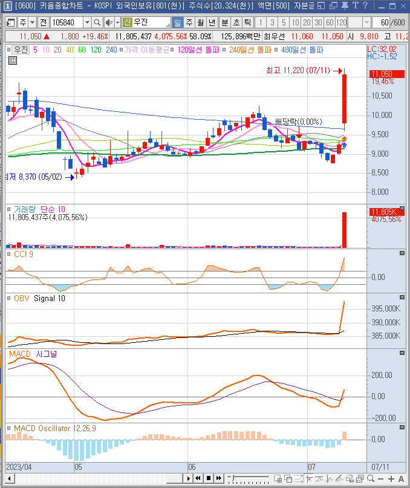Select the 초 seconds chart period

[x=236, y=22]
